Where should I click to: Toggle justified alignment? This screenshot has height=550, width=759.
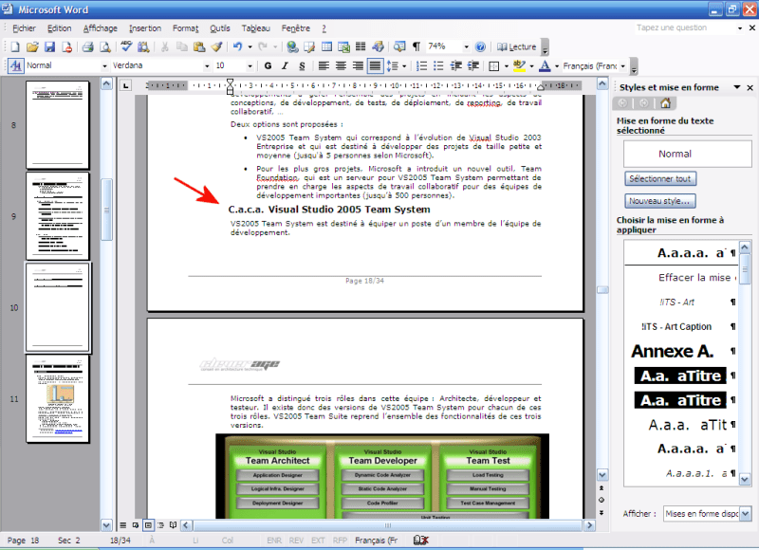tap(375, 65)
